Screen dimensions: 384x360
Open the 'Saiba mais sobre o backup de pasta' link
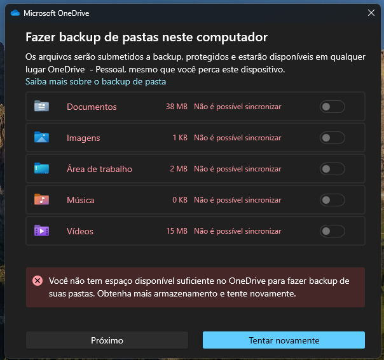95,82
